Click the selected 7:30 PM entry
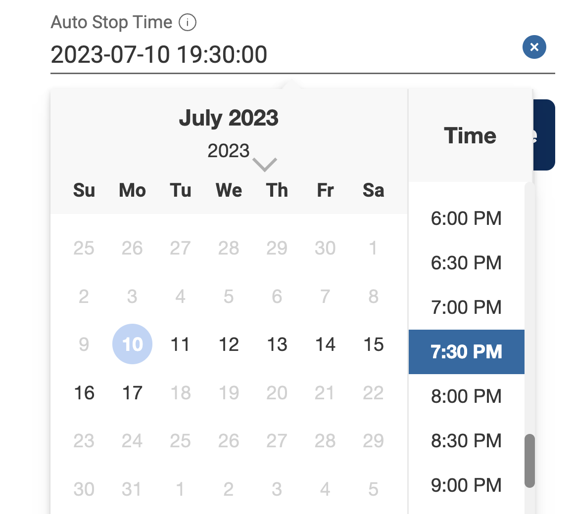This screenshot has width=574, height=514. [x=466, y=352]
